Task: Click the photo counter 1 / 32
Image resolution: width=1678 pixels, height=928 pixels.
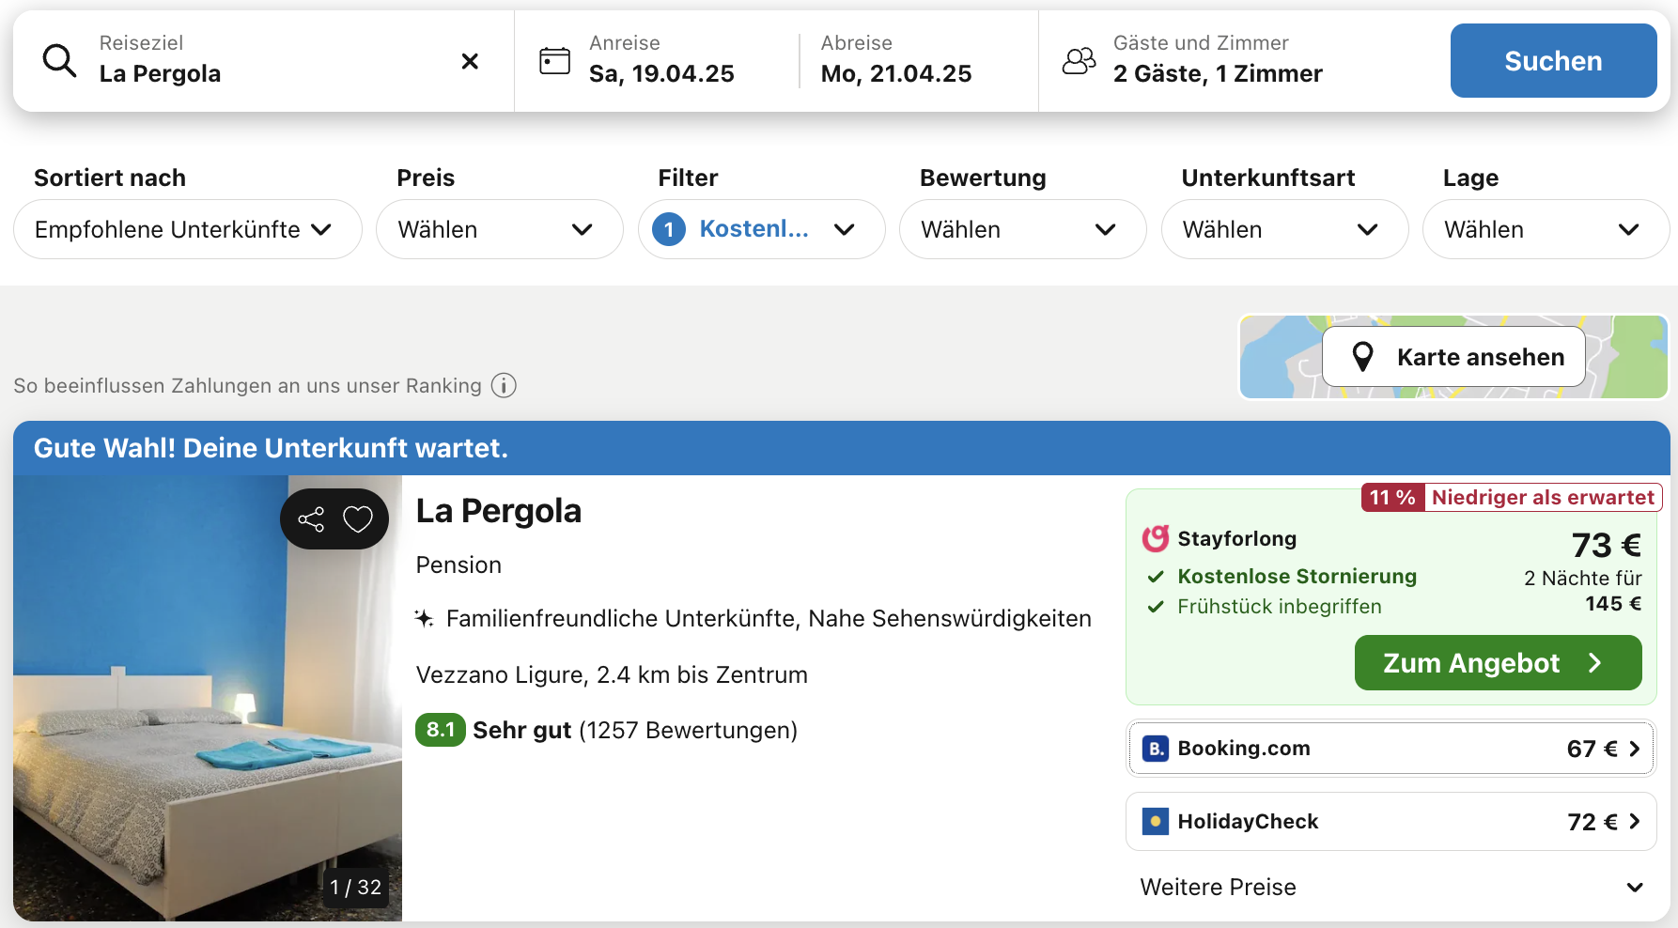Action: [355, 887]
